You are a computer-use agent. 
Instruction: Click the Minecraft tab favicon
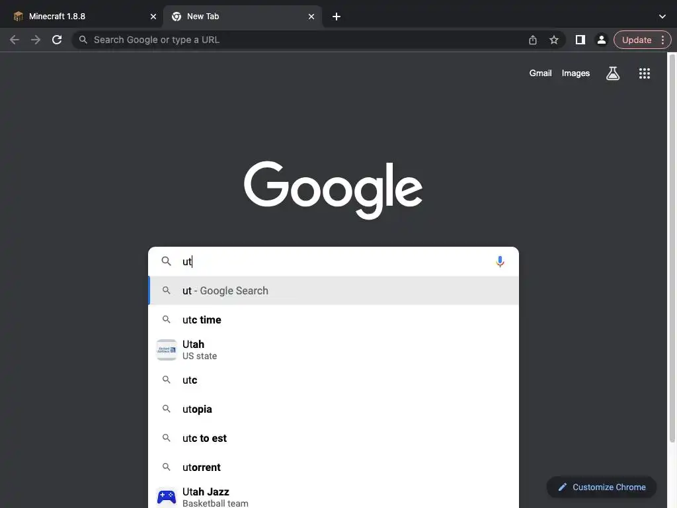(18, 17)
